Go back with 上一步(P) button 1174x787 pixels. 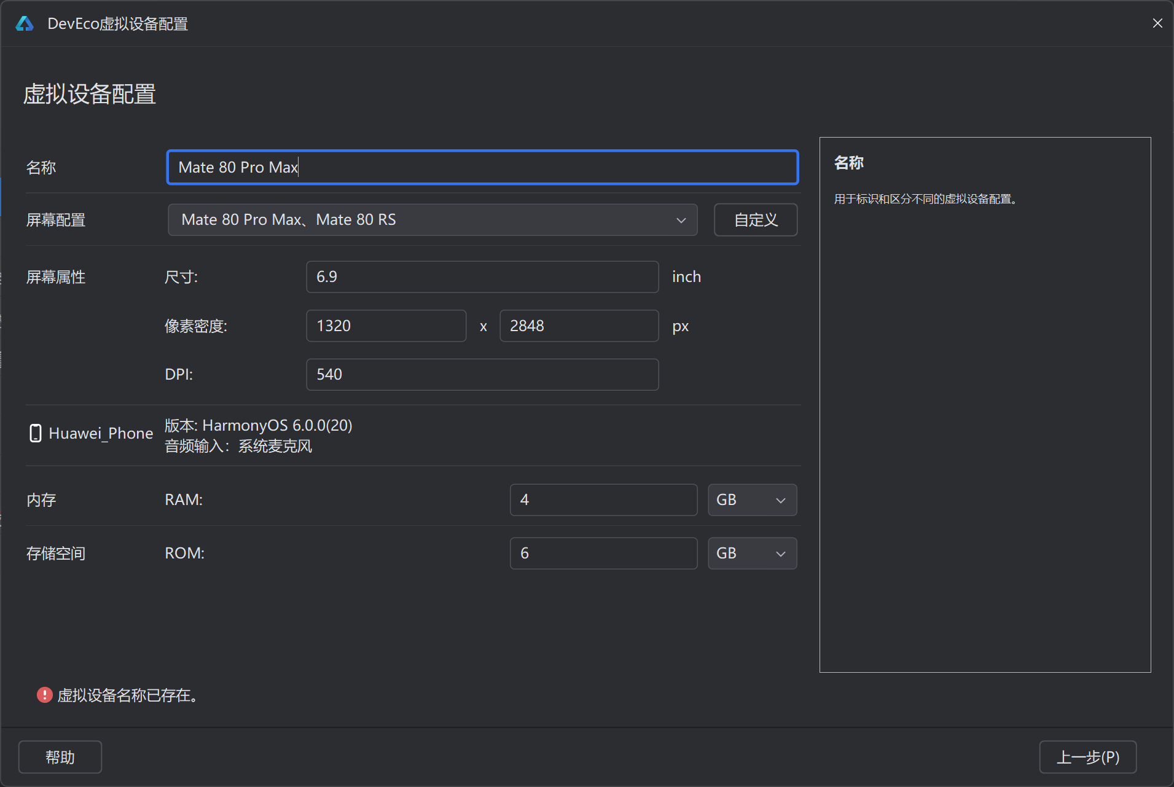click(x=1088, y=757)
